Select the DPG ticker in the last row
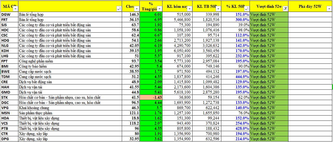The height and width of the screenshot is (142, 333). point(9,139)
